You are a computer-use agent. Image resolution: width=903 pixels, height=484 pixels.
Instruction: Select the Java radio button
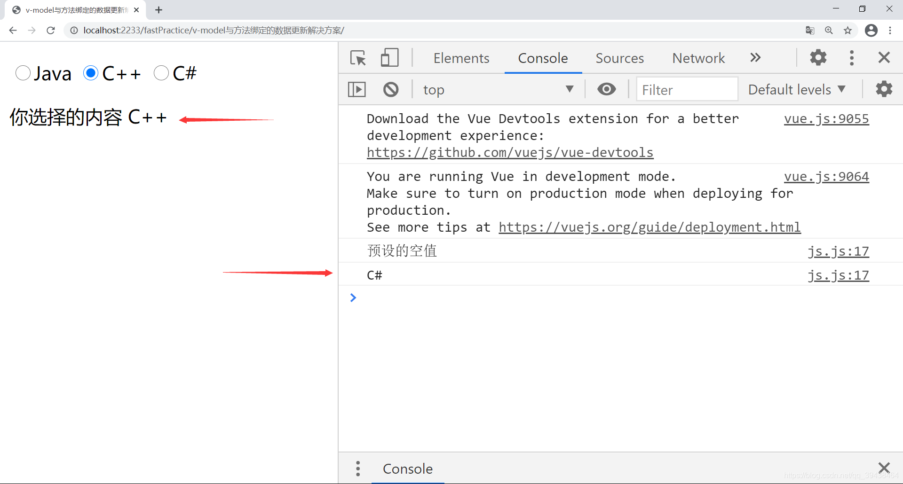tap(23, 73)
